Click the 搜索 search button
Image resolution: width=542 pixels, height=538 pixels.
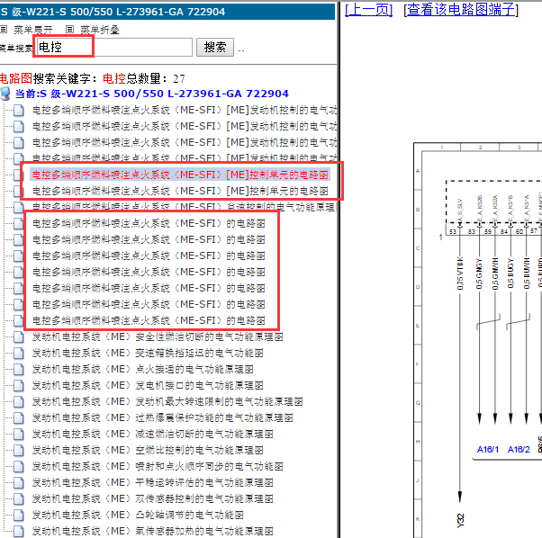pos(215,47)
